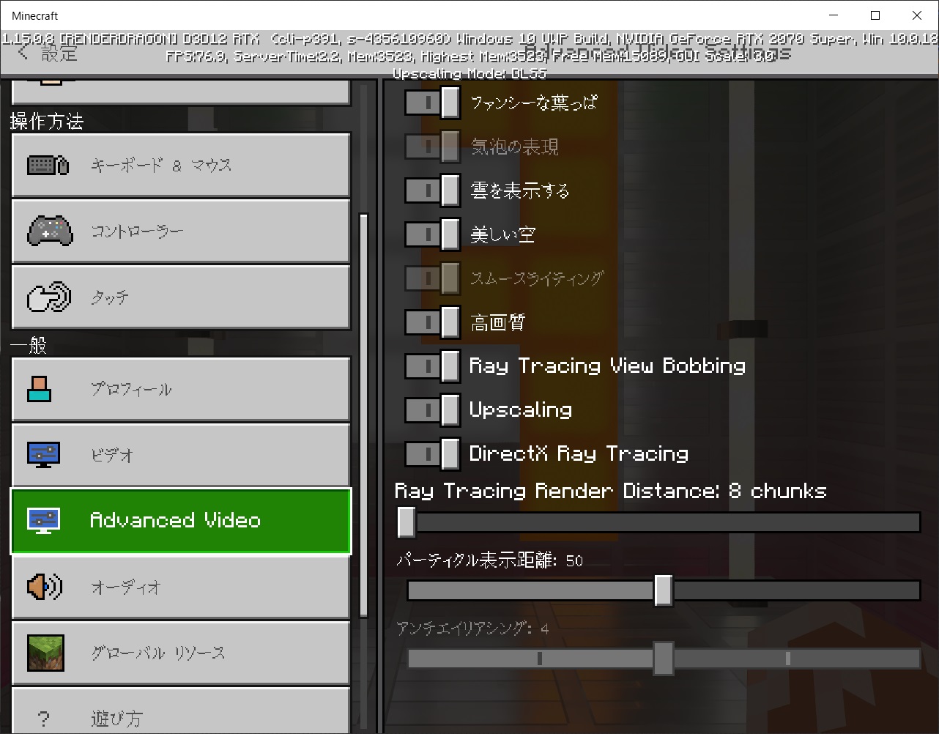The width and height of the screenshot is (939, 734).
Task: Select the Advanced Video tab
Action: [181, 521]
